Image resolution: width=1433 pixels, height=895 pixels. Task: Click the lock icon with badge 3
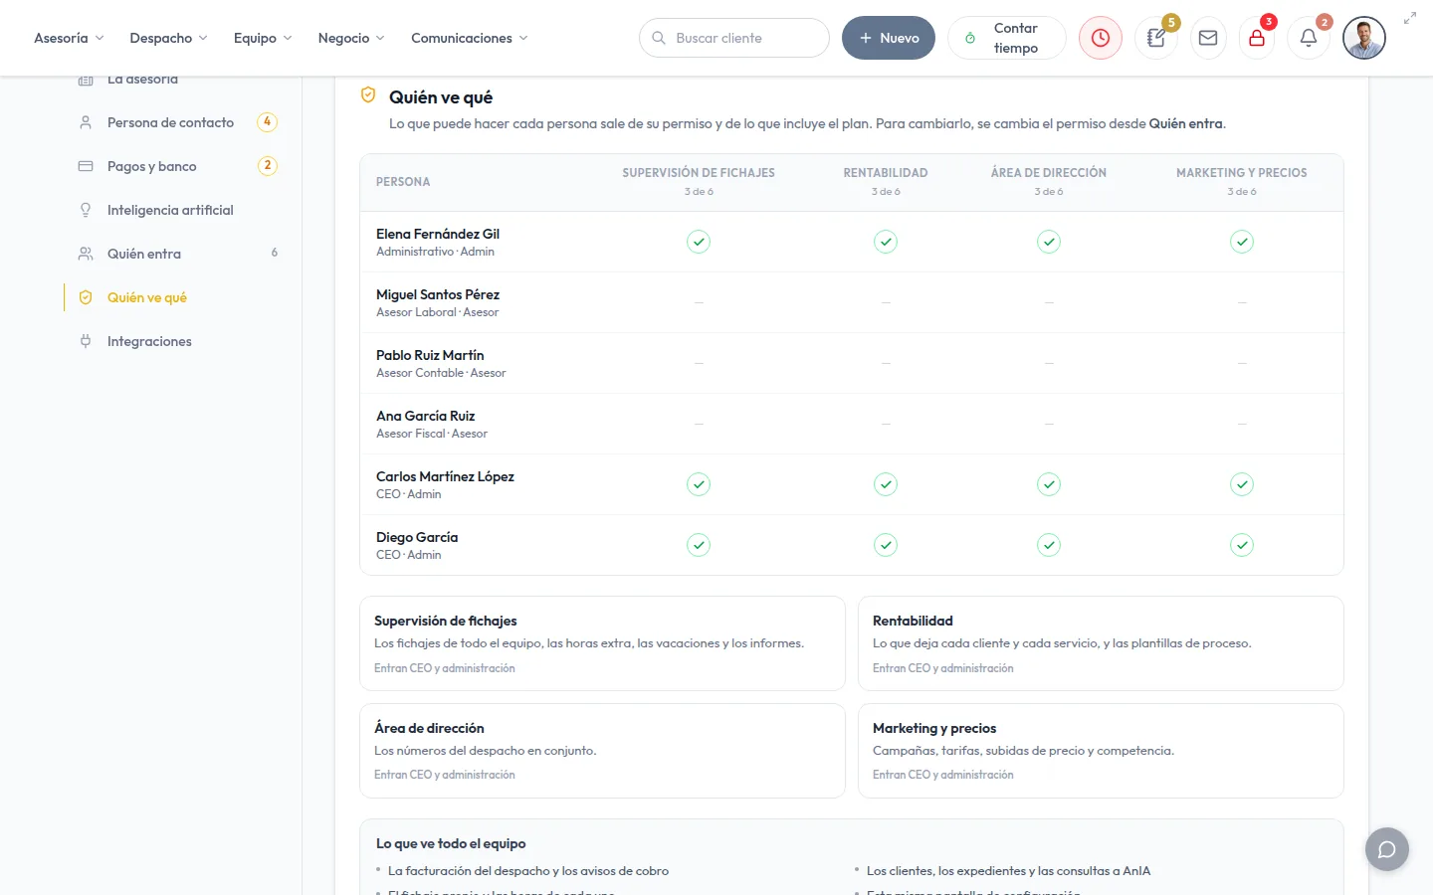1257,38
